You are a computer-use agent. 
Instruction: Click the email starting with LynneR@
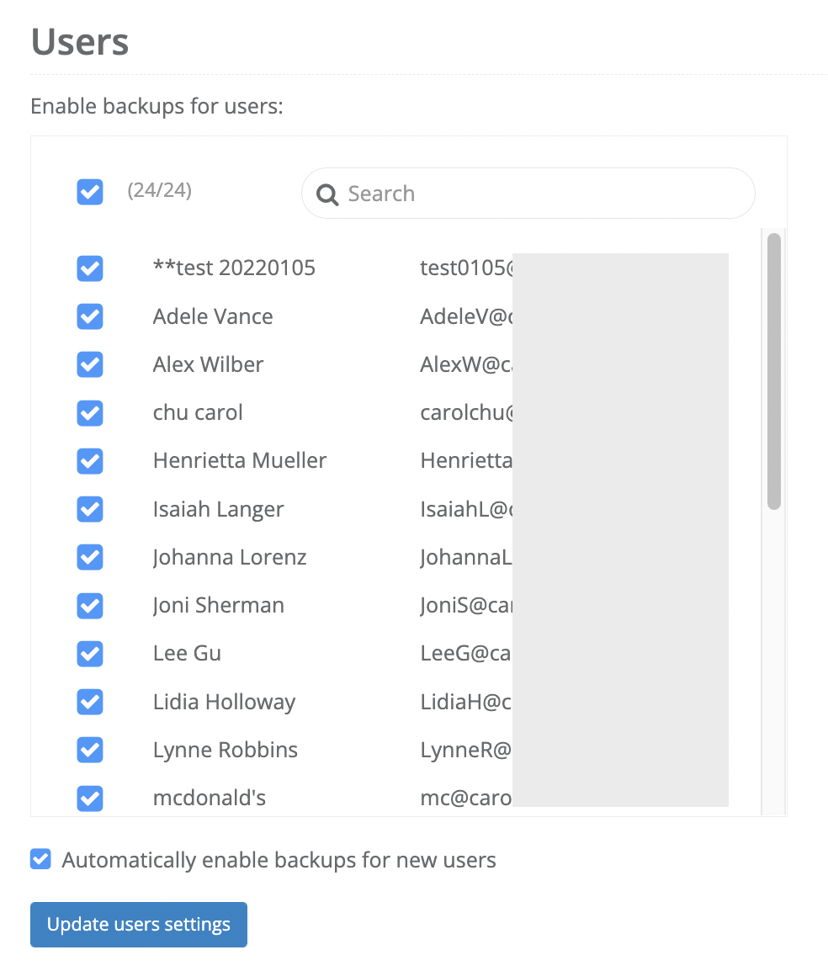point(465,750)
